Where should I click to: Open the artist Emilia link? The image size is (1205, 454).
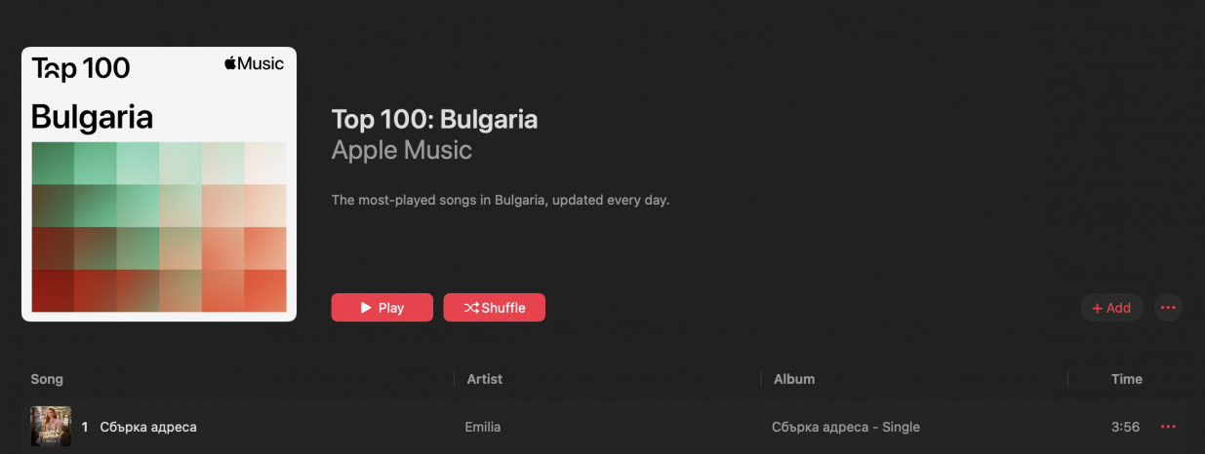tap(484, 427)
